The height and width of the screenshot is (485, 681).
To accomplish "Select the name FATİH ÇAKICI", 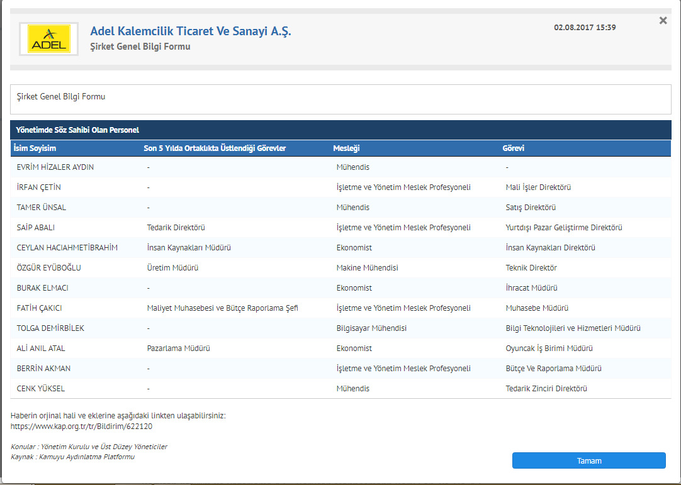I will [39, 308].
